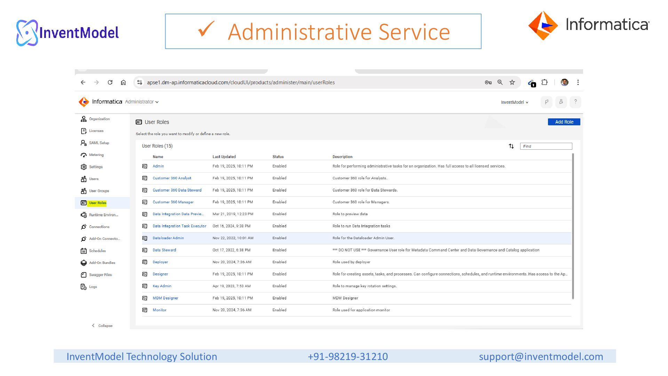Image resolution: width=668 pixels, height=376 pixels.
Task: Open Users in sidebar
Action: pos(94,179)
